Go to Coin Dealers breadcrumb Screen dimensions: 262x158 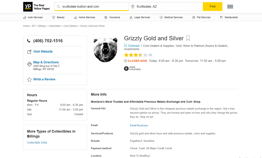(x=71, y=26)
